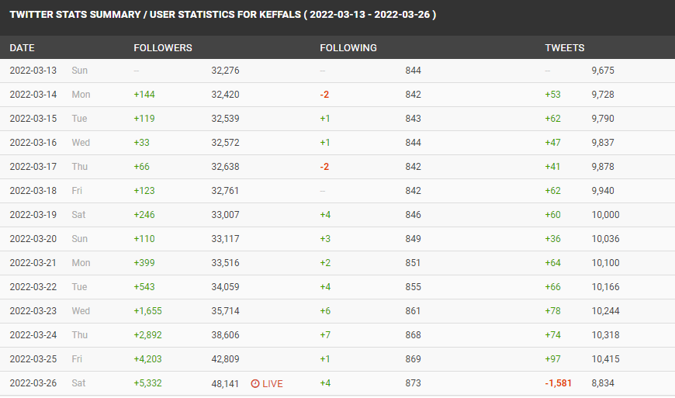The width and height of the screenshot is (675, 398).
Task: Click the 10,244 tweets total
Action: tap(605, 311)
